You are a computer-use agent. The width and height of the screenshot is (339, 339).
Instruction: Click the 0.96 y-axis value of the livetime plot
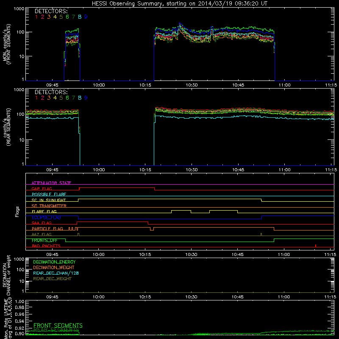[20, 314]
